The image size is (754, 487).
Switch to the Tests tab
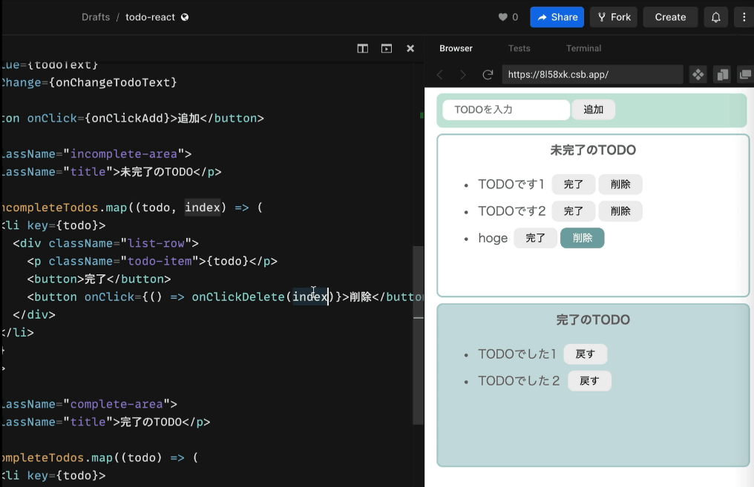pyautogui.click(x=519, y=48)
